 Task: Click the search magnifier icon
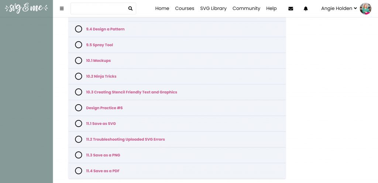pyautogui.click(x=130, y=9)
